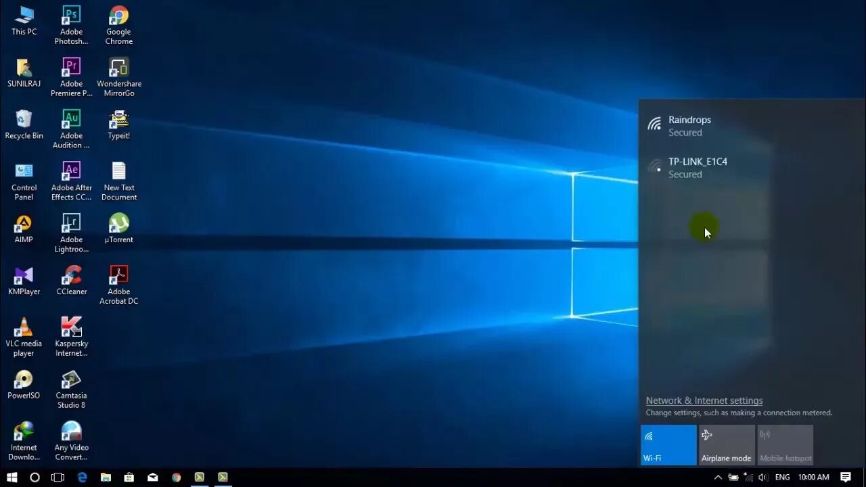This screenshot has width=866, height=487.
Task: Launch Google Chrome from desktop
Action: 118,25
